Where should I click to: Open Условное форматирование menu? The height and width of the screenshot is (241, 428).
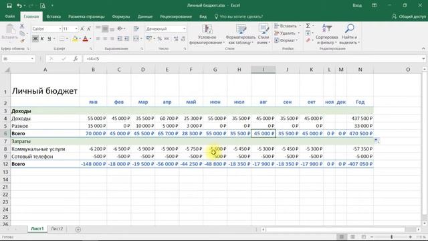(x=207, y=34)
